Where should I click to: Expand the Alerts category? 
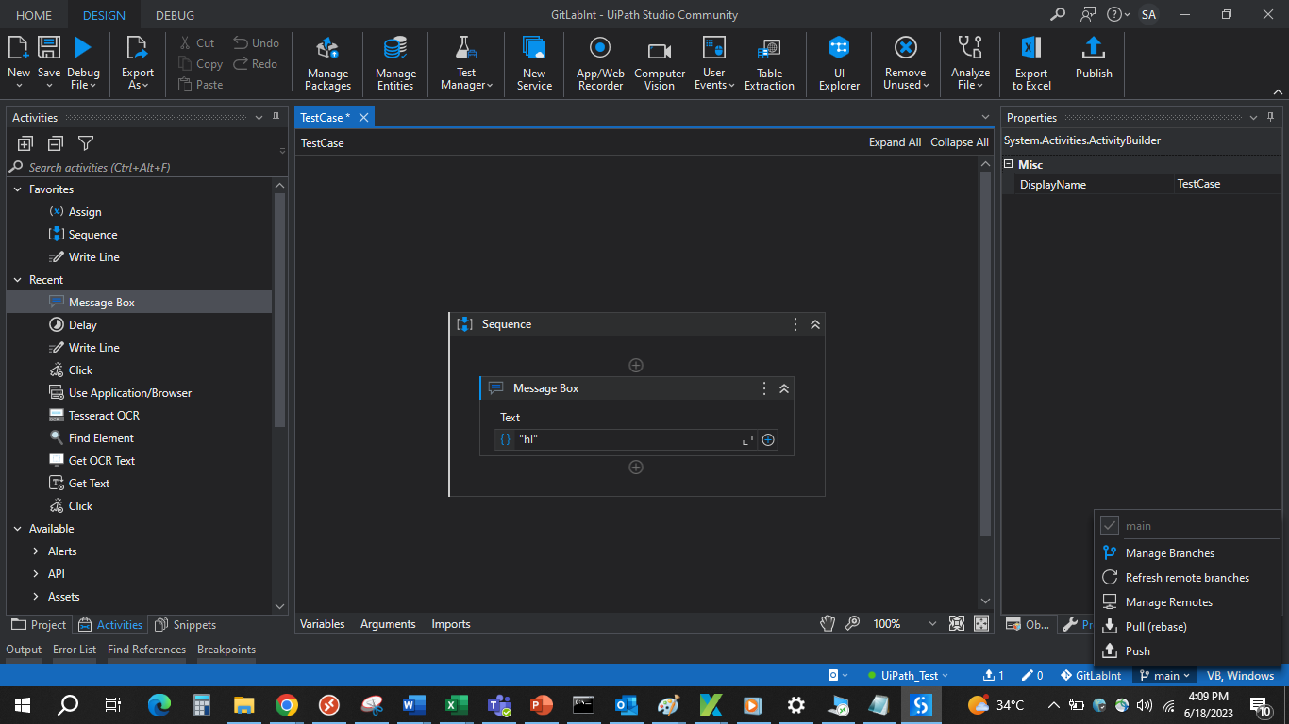36,551
